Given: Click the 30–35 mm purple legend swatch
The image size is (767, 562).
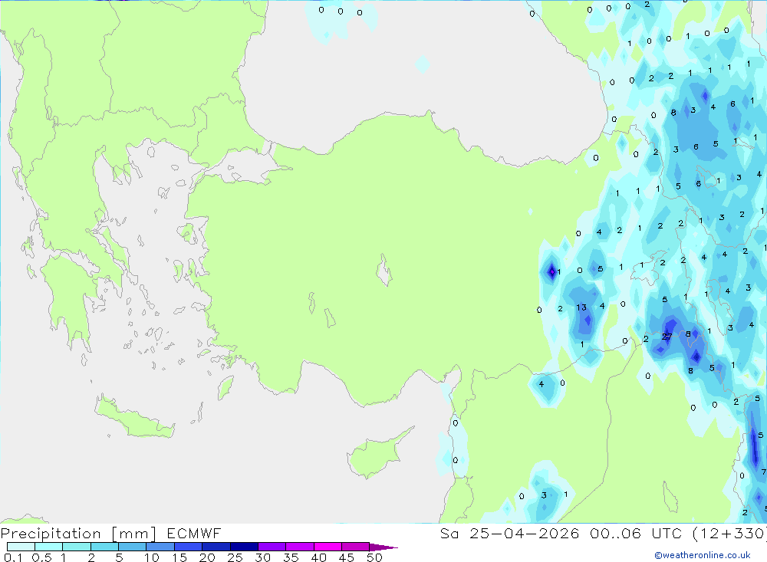Looking at the screenshot, I should (272, 547).
